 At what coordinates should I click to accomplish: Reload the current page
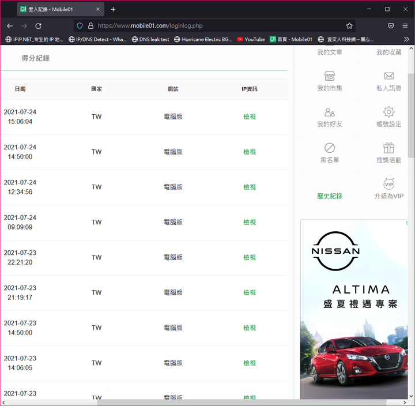(x=39, y=26)
